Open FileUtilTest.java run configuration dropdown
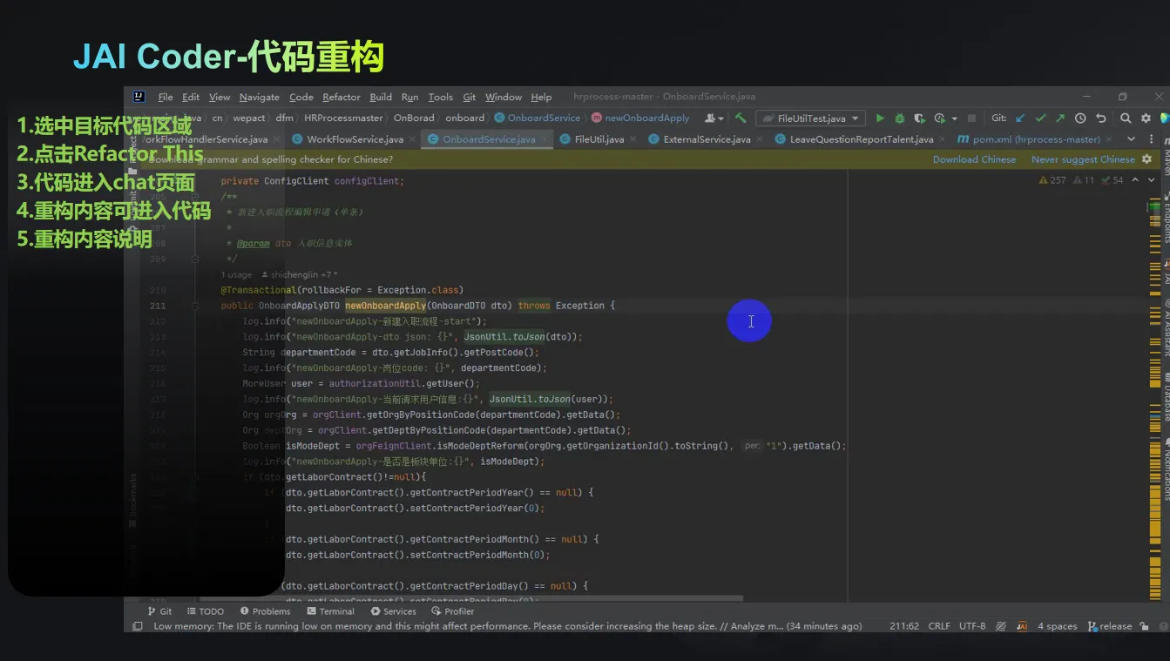 (810, 118)
